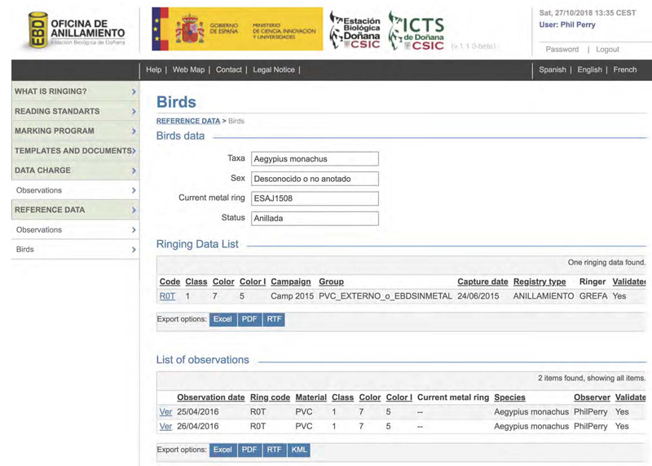The image size is (652, 466).
Task: Click the Current metal ring field ESAJ1508
Action: click(315, 198)
